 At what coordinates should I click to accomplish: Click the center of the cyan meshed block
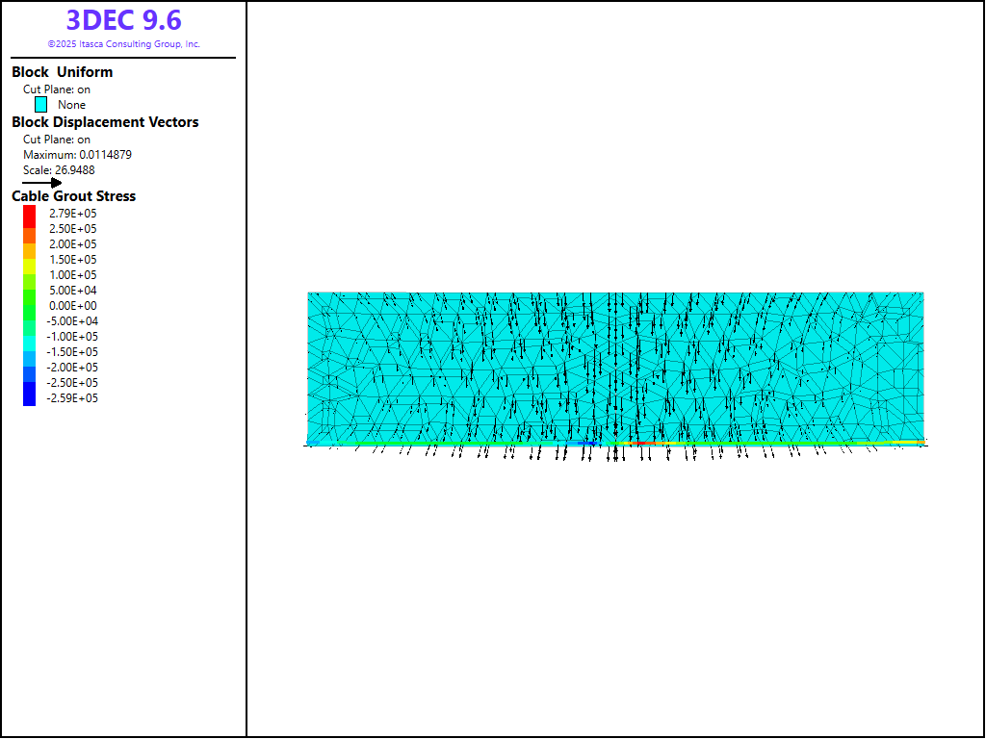tap(615, 367)
